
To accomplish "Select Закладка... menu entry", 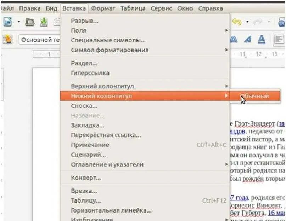I will (145, 126).
